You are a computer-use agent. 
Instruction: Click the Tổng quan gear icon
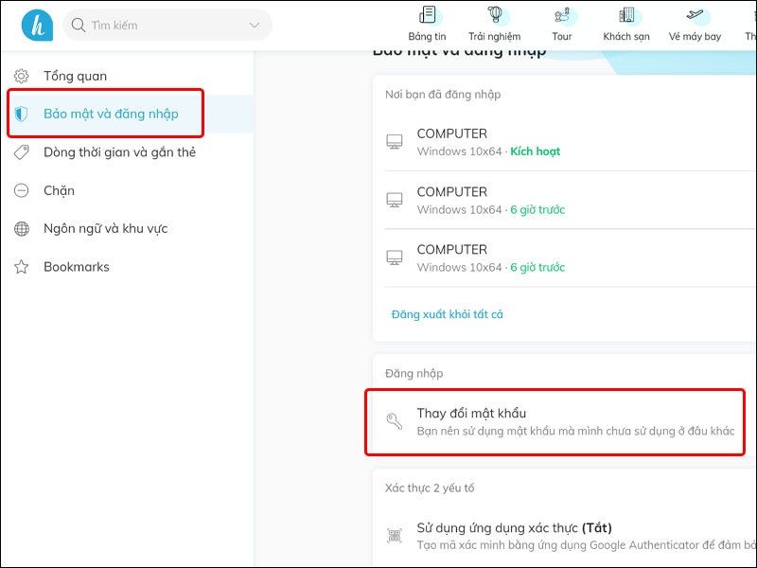coord(21,76)
